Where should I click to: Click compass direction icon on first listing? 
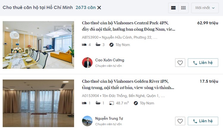point(111,45)
